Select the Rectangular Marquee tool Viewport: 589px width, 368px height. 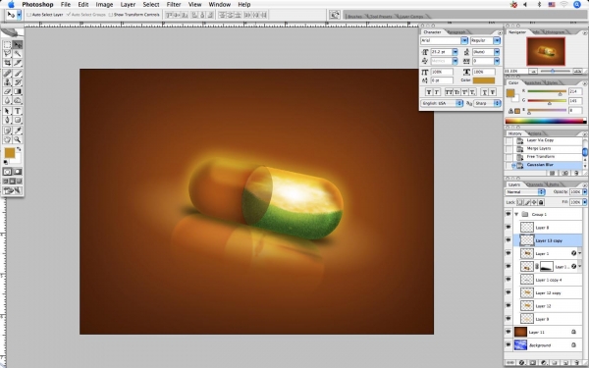click(x=7, y=45)
